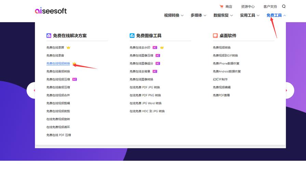306x171 pixels.
Task: Click the AI badge beside 免费在线视频压缩
Action: coord(75,79)
